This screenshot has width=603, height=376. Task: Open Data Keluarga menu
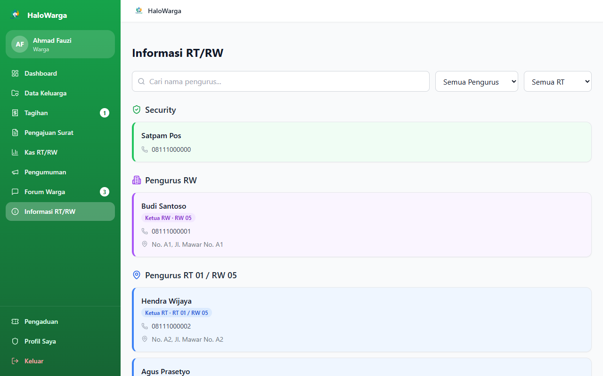point(60,93)
